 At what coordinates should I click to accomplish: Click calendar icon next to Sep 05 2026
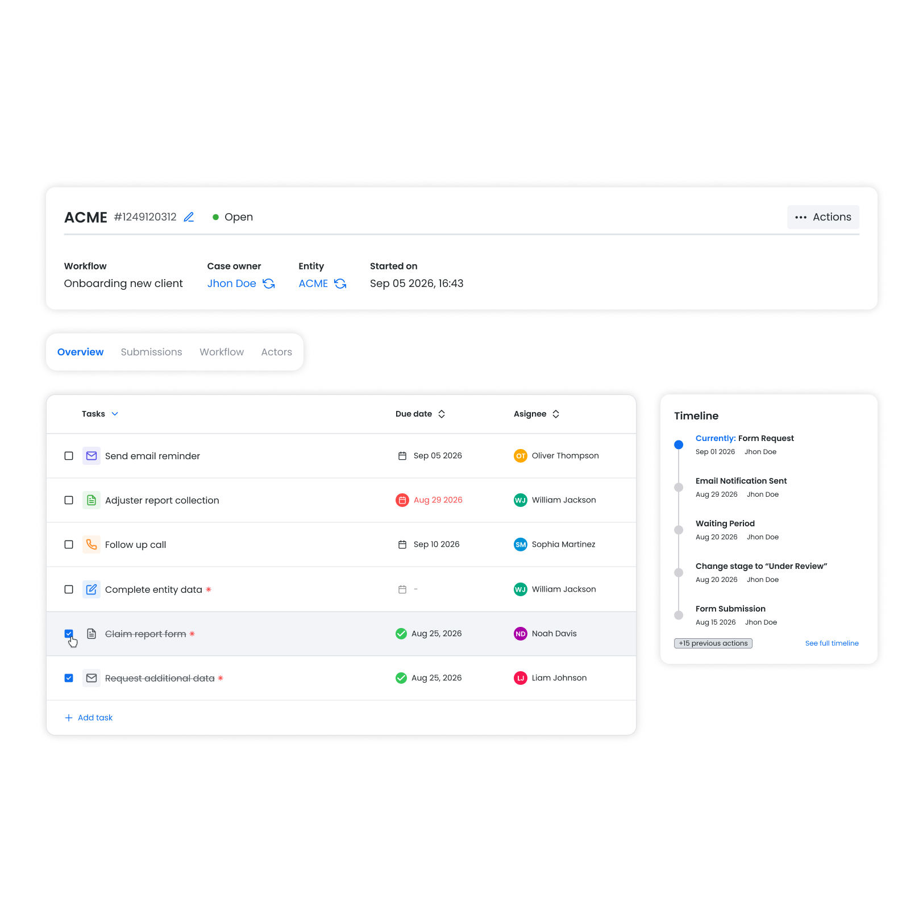[402, 456]
